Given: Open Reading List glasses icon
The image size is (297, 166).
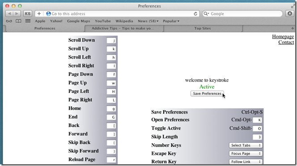Looking at the screenshot, I should [9, 21].
